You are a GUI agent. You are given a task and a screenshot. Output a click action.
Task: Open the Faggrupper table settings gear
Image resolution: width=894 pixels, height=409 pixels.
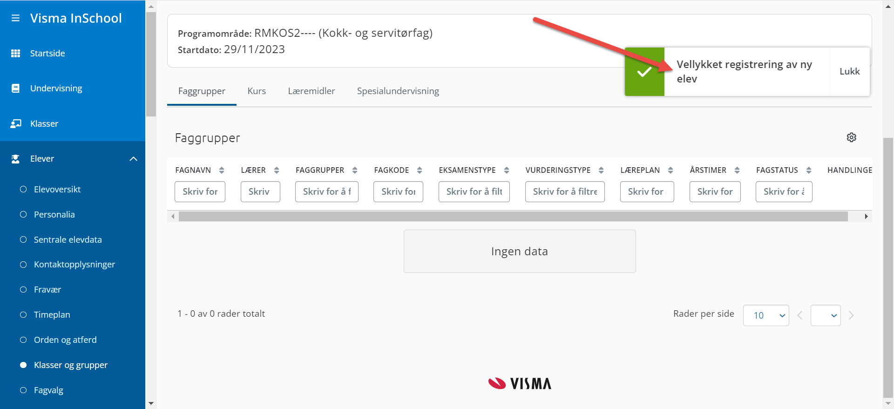click(x=851, y=137)
